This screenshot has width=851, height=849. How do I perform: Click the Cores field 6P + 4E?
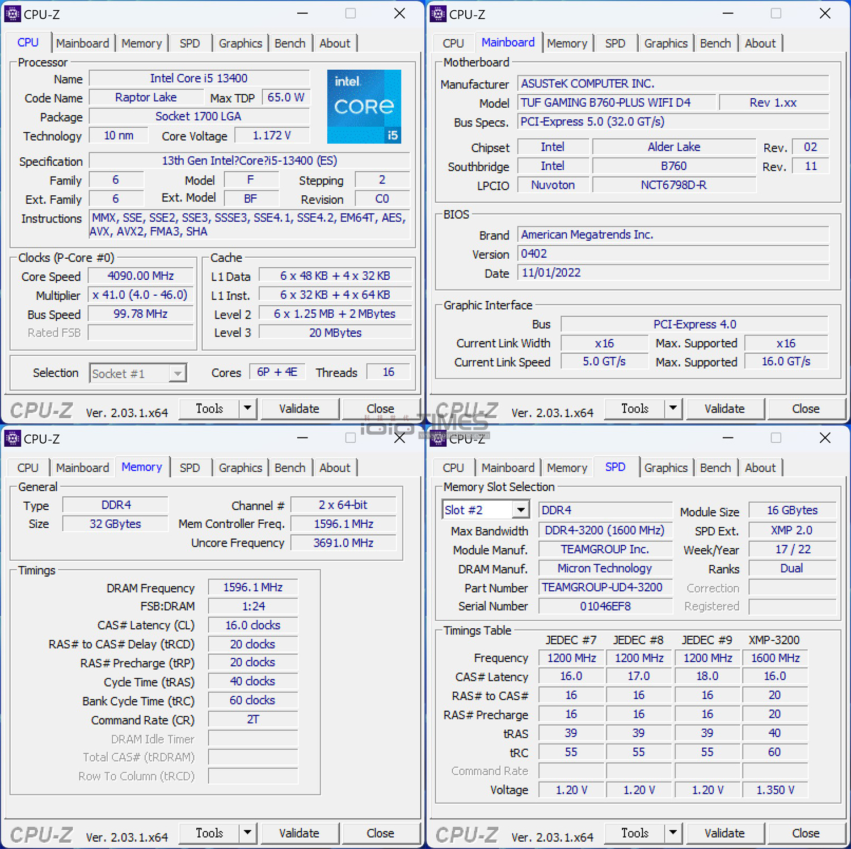pyautogui.click(x=277, y=372)
